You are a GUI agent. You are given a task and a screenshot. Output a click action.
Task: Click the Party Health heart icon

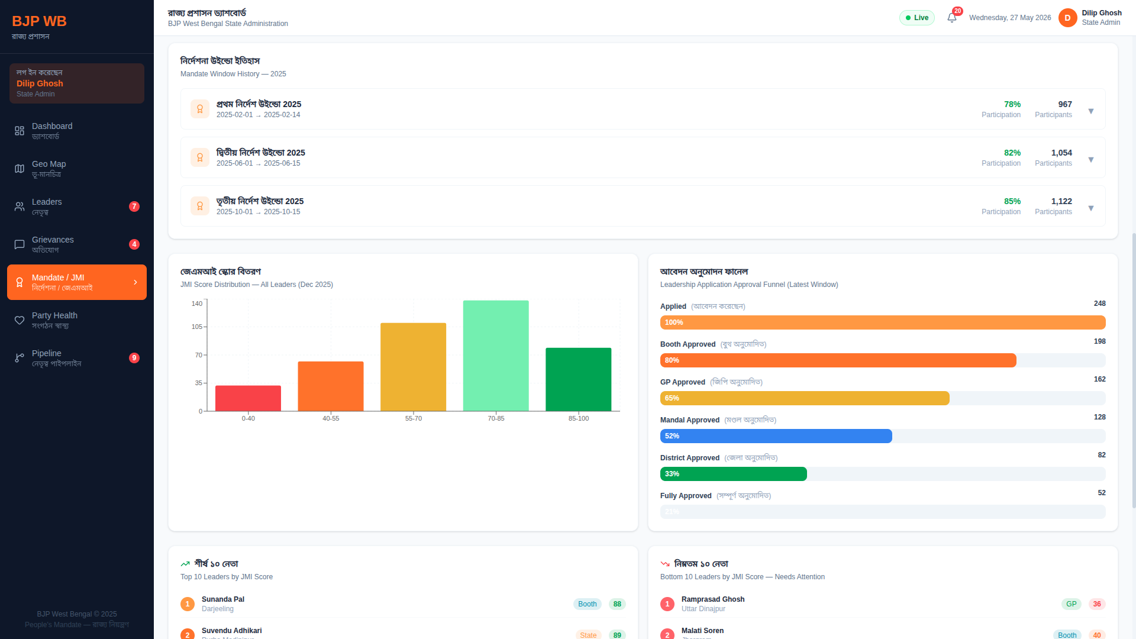tap(20, 320)
